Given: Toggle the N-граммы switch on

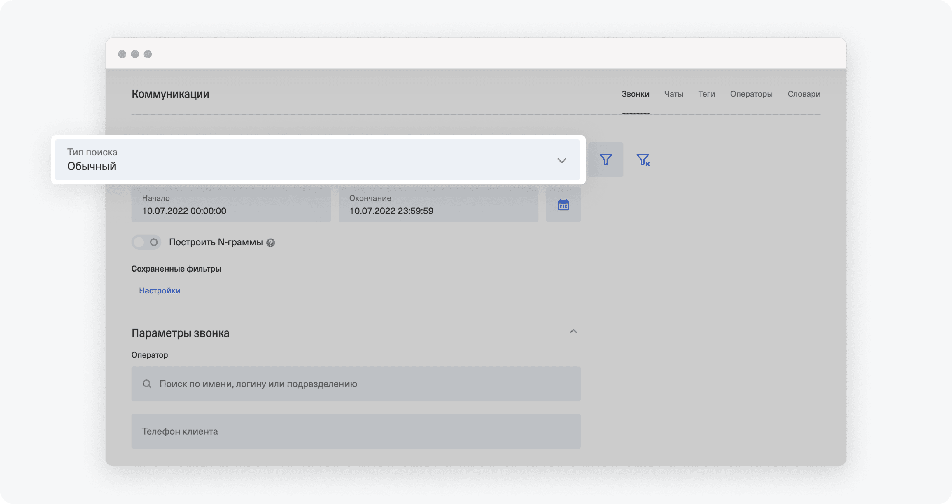Looking at the screenshot, I should click(x=146, y=242).
